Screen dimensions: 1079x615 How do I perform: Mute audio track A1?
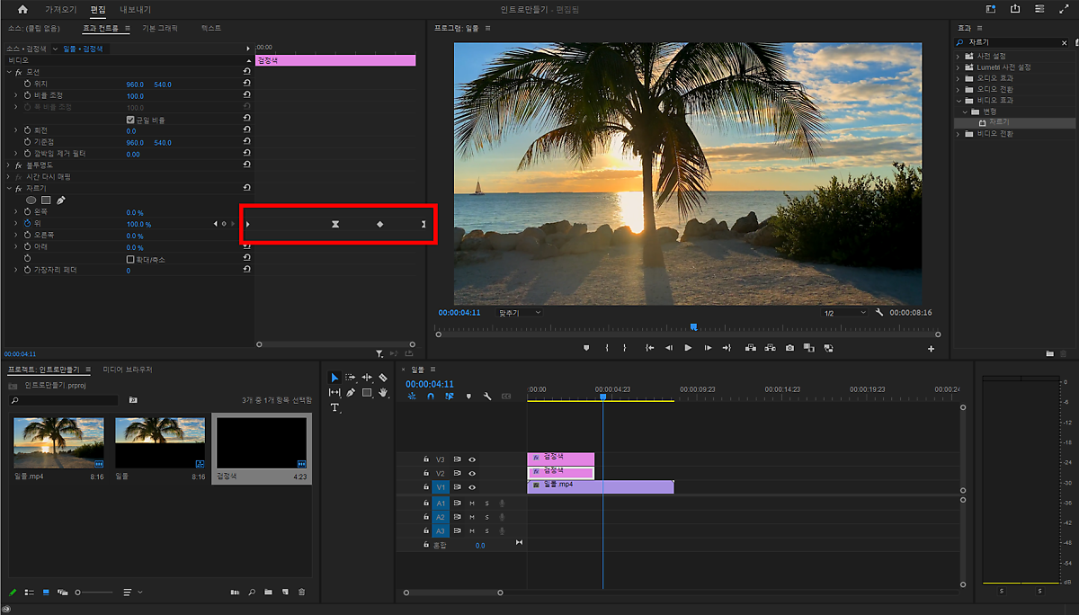click(472, 504)
